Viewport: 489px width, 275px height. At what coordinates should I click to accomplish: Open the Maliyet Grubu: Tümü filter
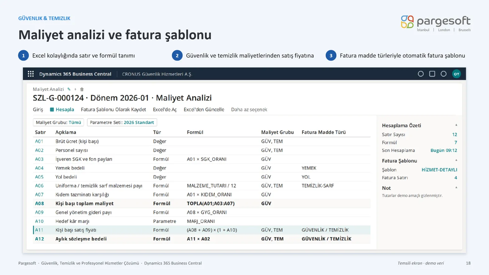coord(59,122)
